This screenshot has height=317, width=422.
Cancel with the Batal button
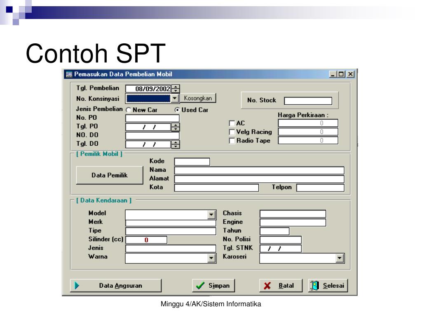point(281,286)
